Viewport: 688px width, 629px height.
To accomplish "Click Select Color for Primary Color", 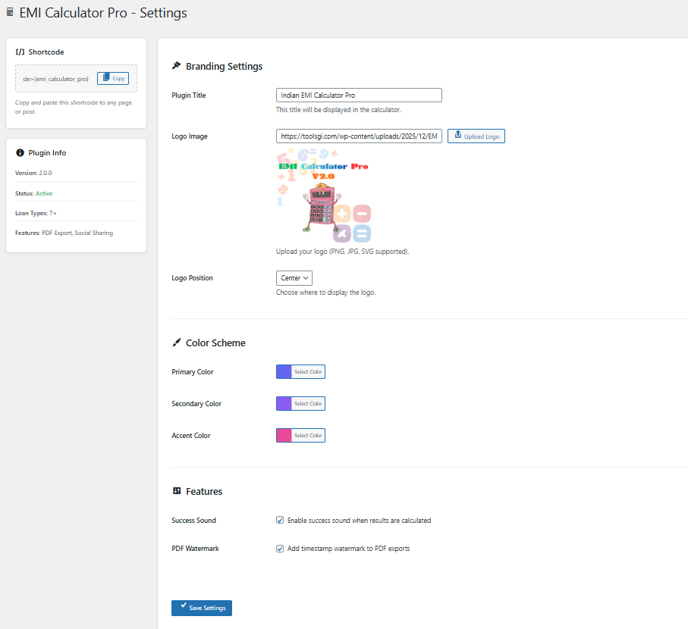I will 308,372.
